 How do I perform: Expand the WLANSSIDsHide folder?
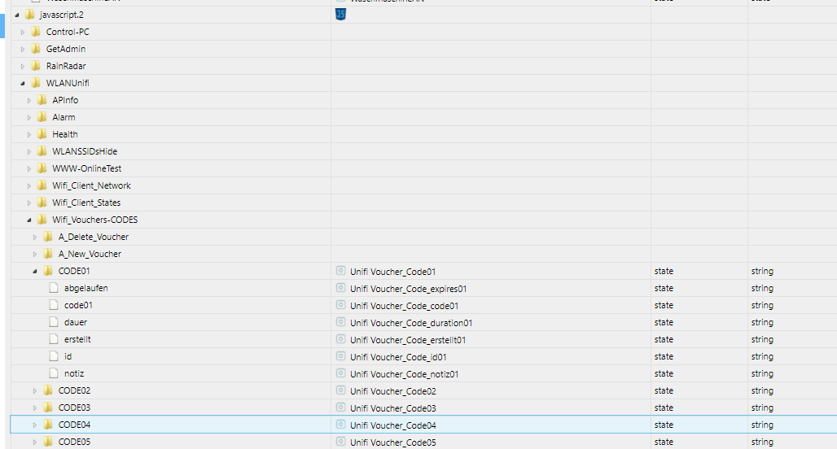pyautogui.click(x=29, y=151)
